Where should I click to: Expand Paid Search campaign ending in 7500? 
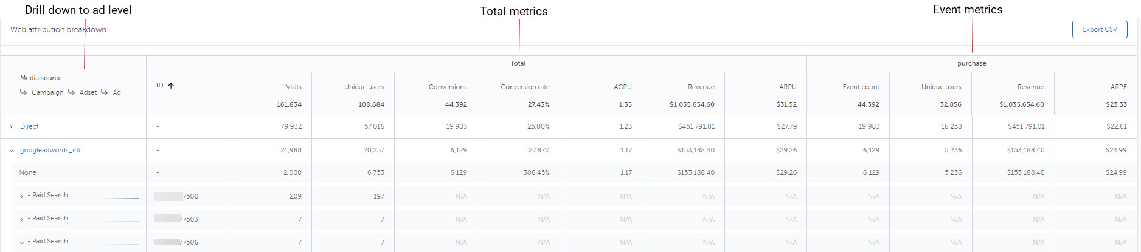coord(22,196)
